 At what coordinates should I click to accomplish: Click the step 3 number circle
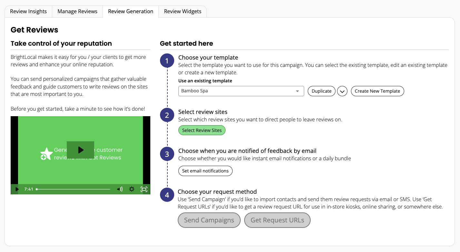[x=167, y=154]
